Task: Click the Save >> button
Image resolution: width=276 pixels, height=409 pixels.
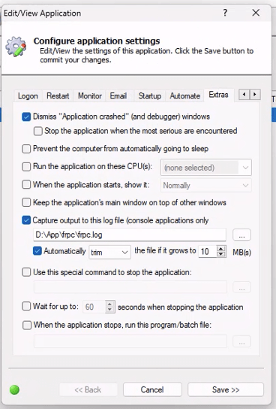Action: 226,389
